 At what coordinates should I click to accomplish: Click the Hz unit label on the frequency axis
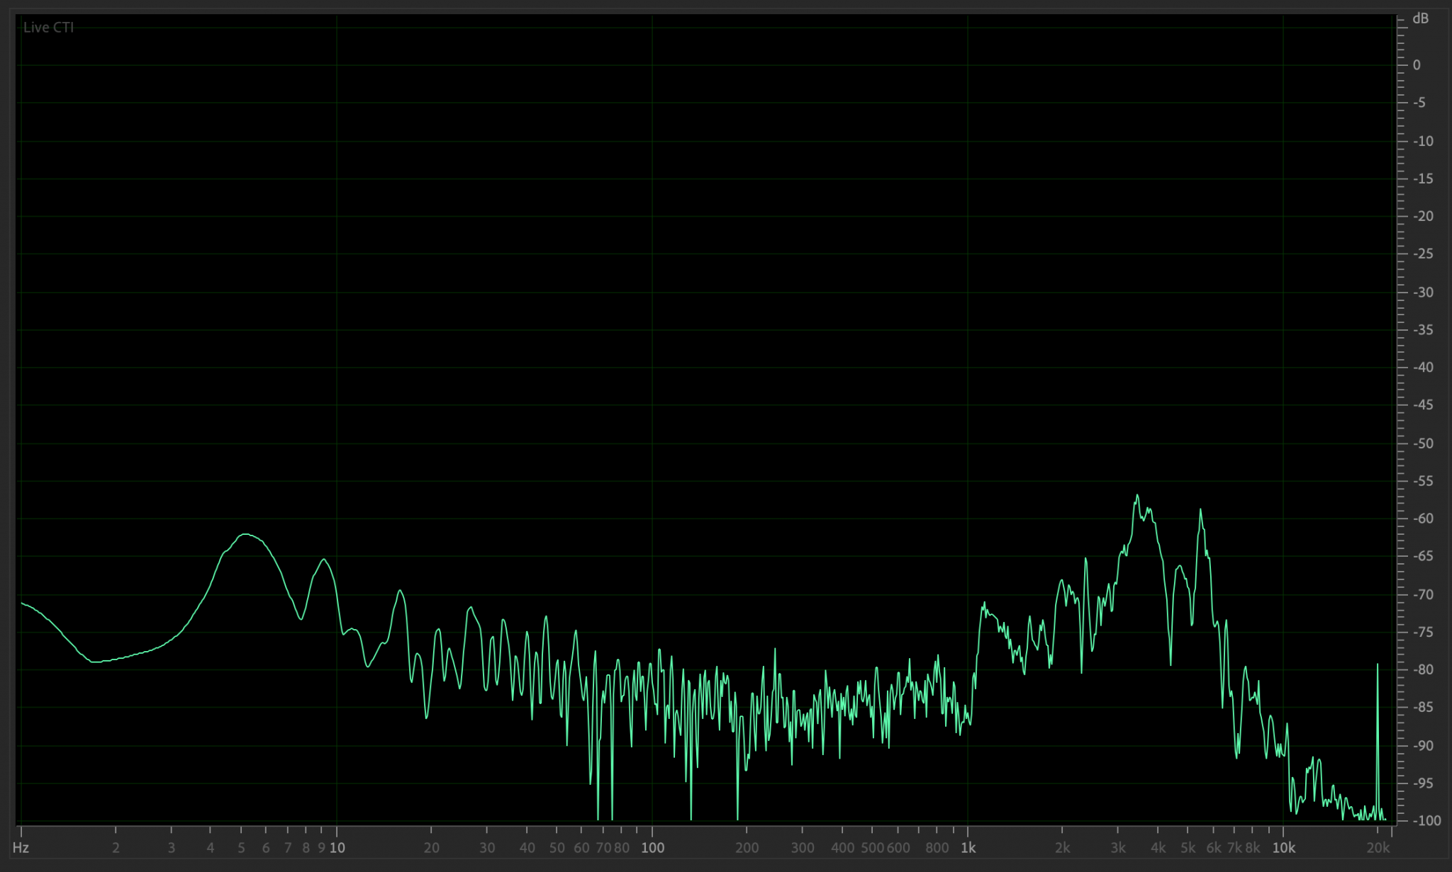click(21, 848)
